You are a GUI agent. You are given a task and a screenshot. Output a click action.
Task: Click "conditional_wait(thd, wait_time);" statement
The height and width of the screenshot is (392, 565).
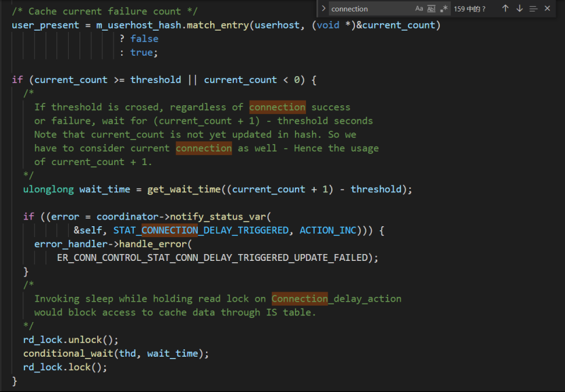point(116,353)
